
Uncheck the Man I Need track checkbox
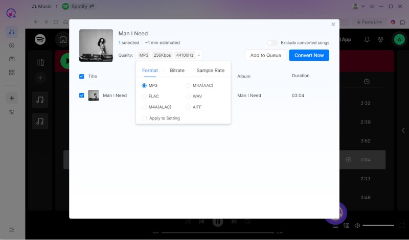pyautogui.click(x=82, y=95)
